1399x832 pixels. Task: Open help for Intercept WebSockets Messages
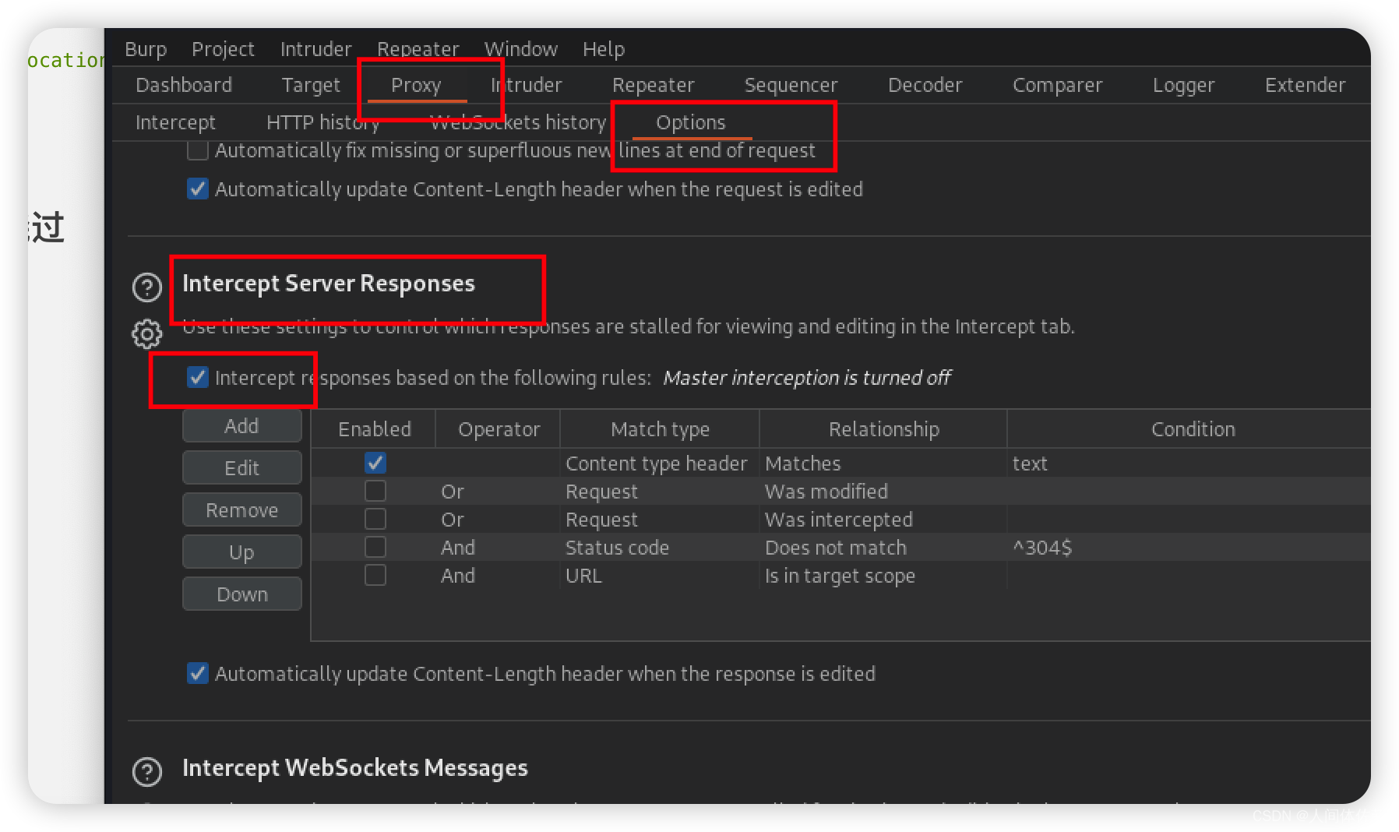147,771
